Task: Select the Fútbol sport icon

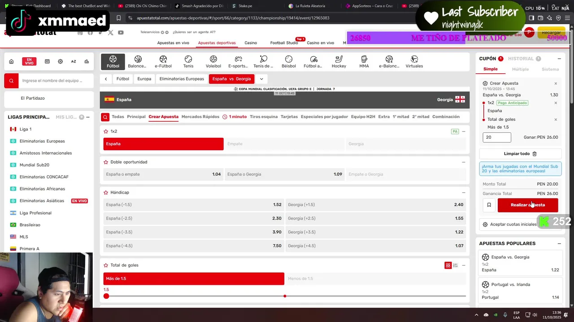Action: tap(113, 62)
